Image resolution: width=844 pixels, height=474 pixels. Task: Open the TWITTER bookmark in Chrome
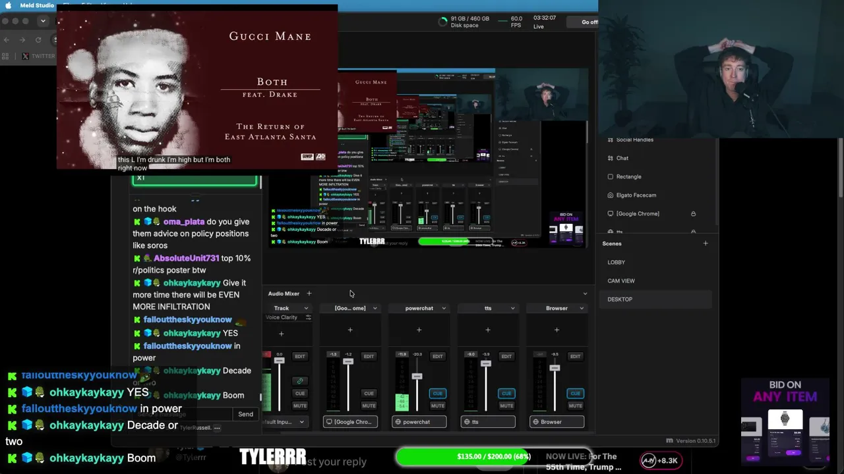[39, 56]
